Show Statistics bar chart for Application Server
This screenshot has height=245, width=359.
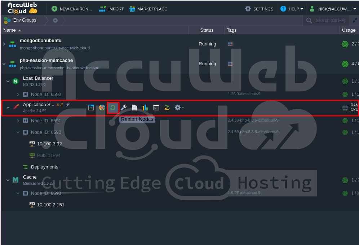coord(145,108)
